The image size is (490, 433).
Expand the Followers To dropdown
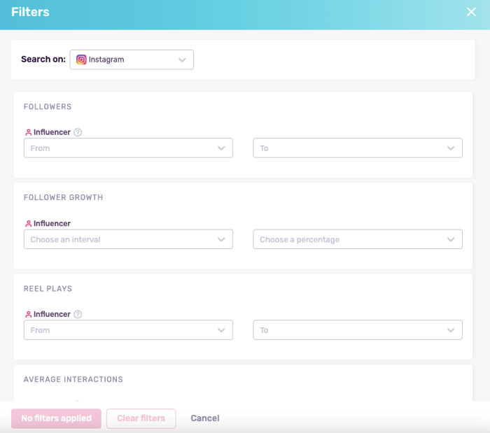pos(357,148)
